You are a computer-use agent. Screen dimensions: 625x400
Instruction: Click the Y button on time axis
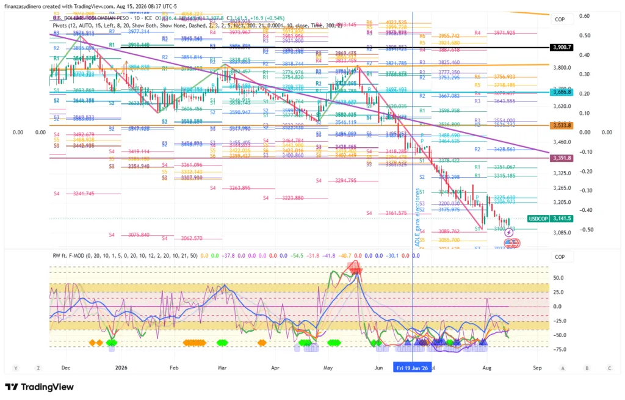coord(16,368)
